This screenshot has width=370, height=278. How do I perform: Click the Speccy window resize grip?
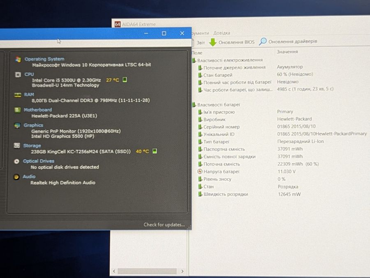[x=189, y=227]
